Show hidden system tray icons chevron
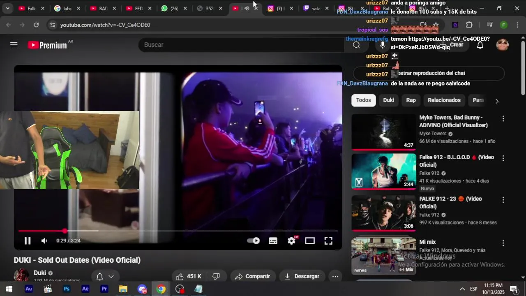Image resolution: width=526 pixels, height=296 pixels. pyautogui.click(x=462, y=289)
